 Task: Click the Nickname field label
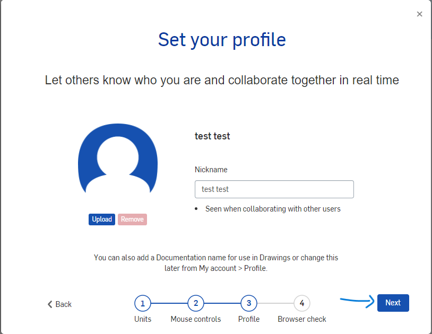[211, 170]
